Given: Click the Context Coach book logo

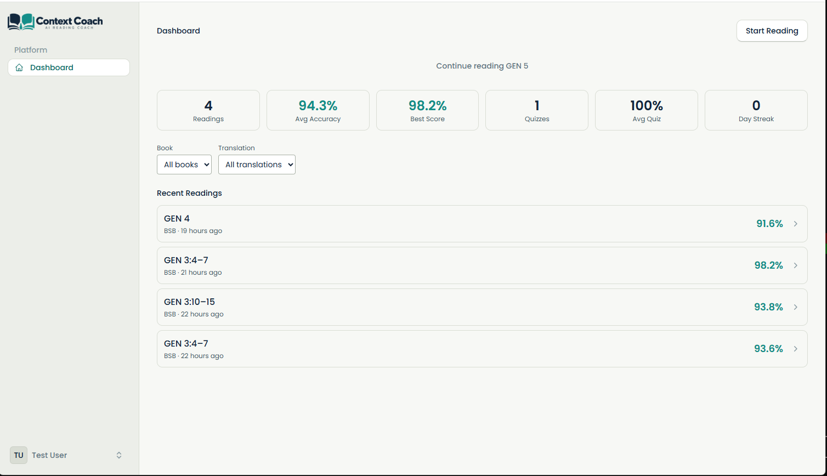Looking at the screenshot, I should click(21, 21).
